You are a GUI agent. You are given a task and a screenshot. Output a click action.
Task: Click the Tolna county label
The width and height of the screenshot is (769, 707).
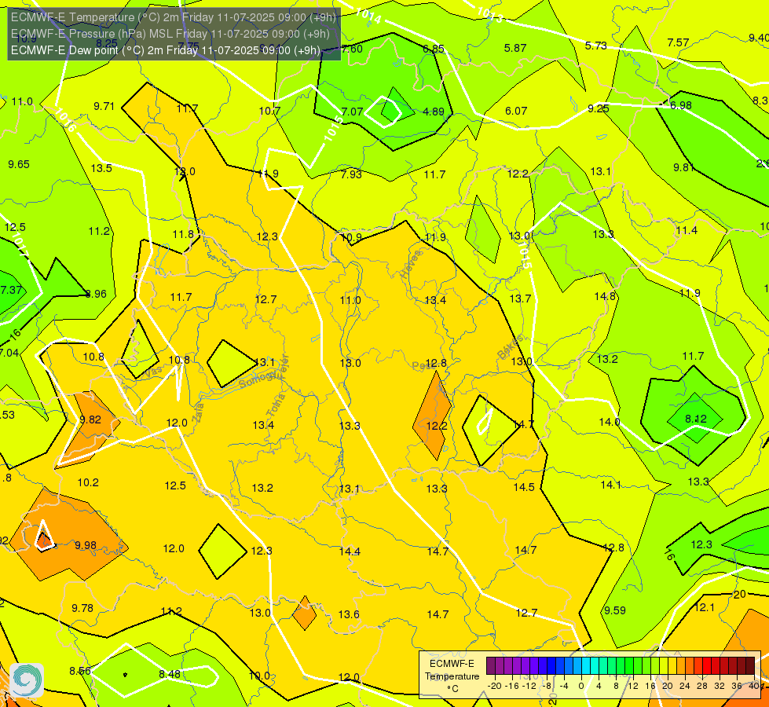(x=276, y=405)
